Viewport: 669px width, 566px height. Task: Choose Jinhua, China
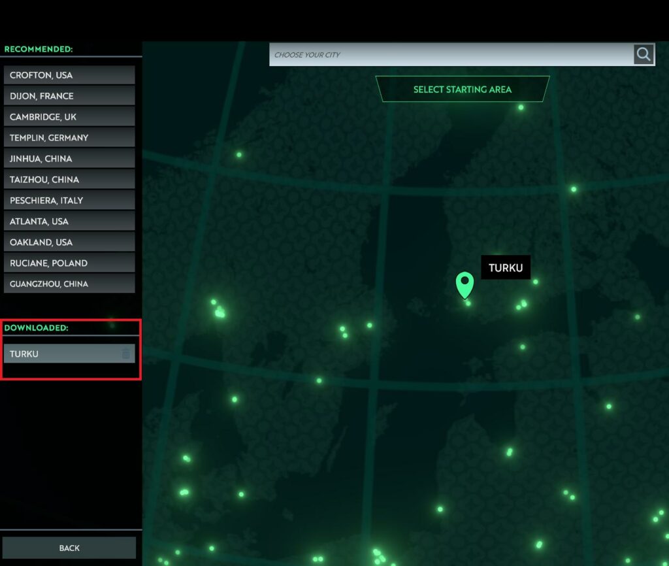(x=69, y=159)
